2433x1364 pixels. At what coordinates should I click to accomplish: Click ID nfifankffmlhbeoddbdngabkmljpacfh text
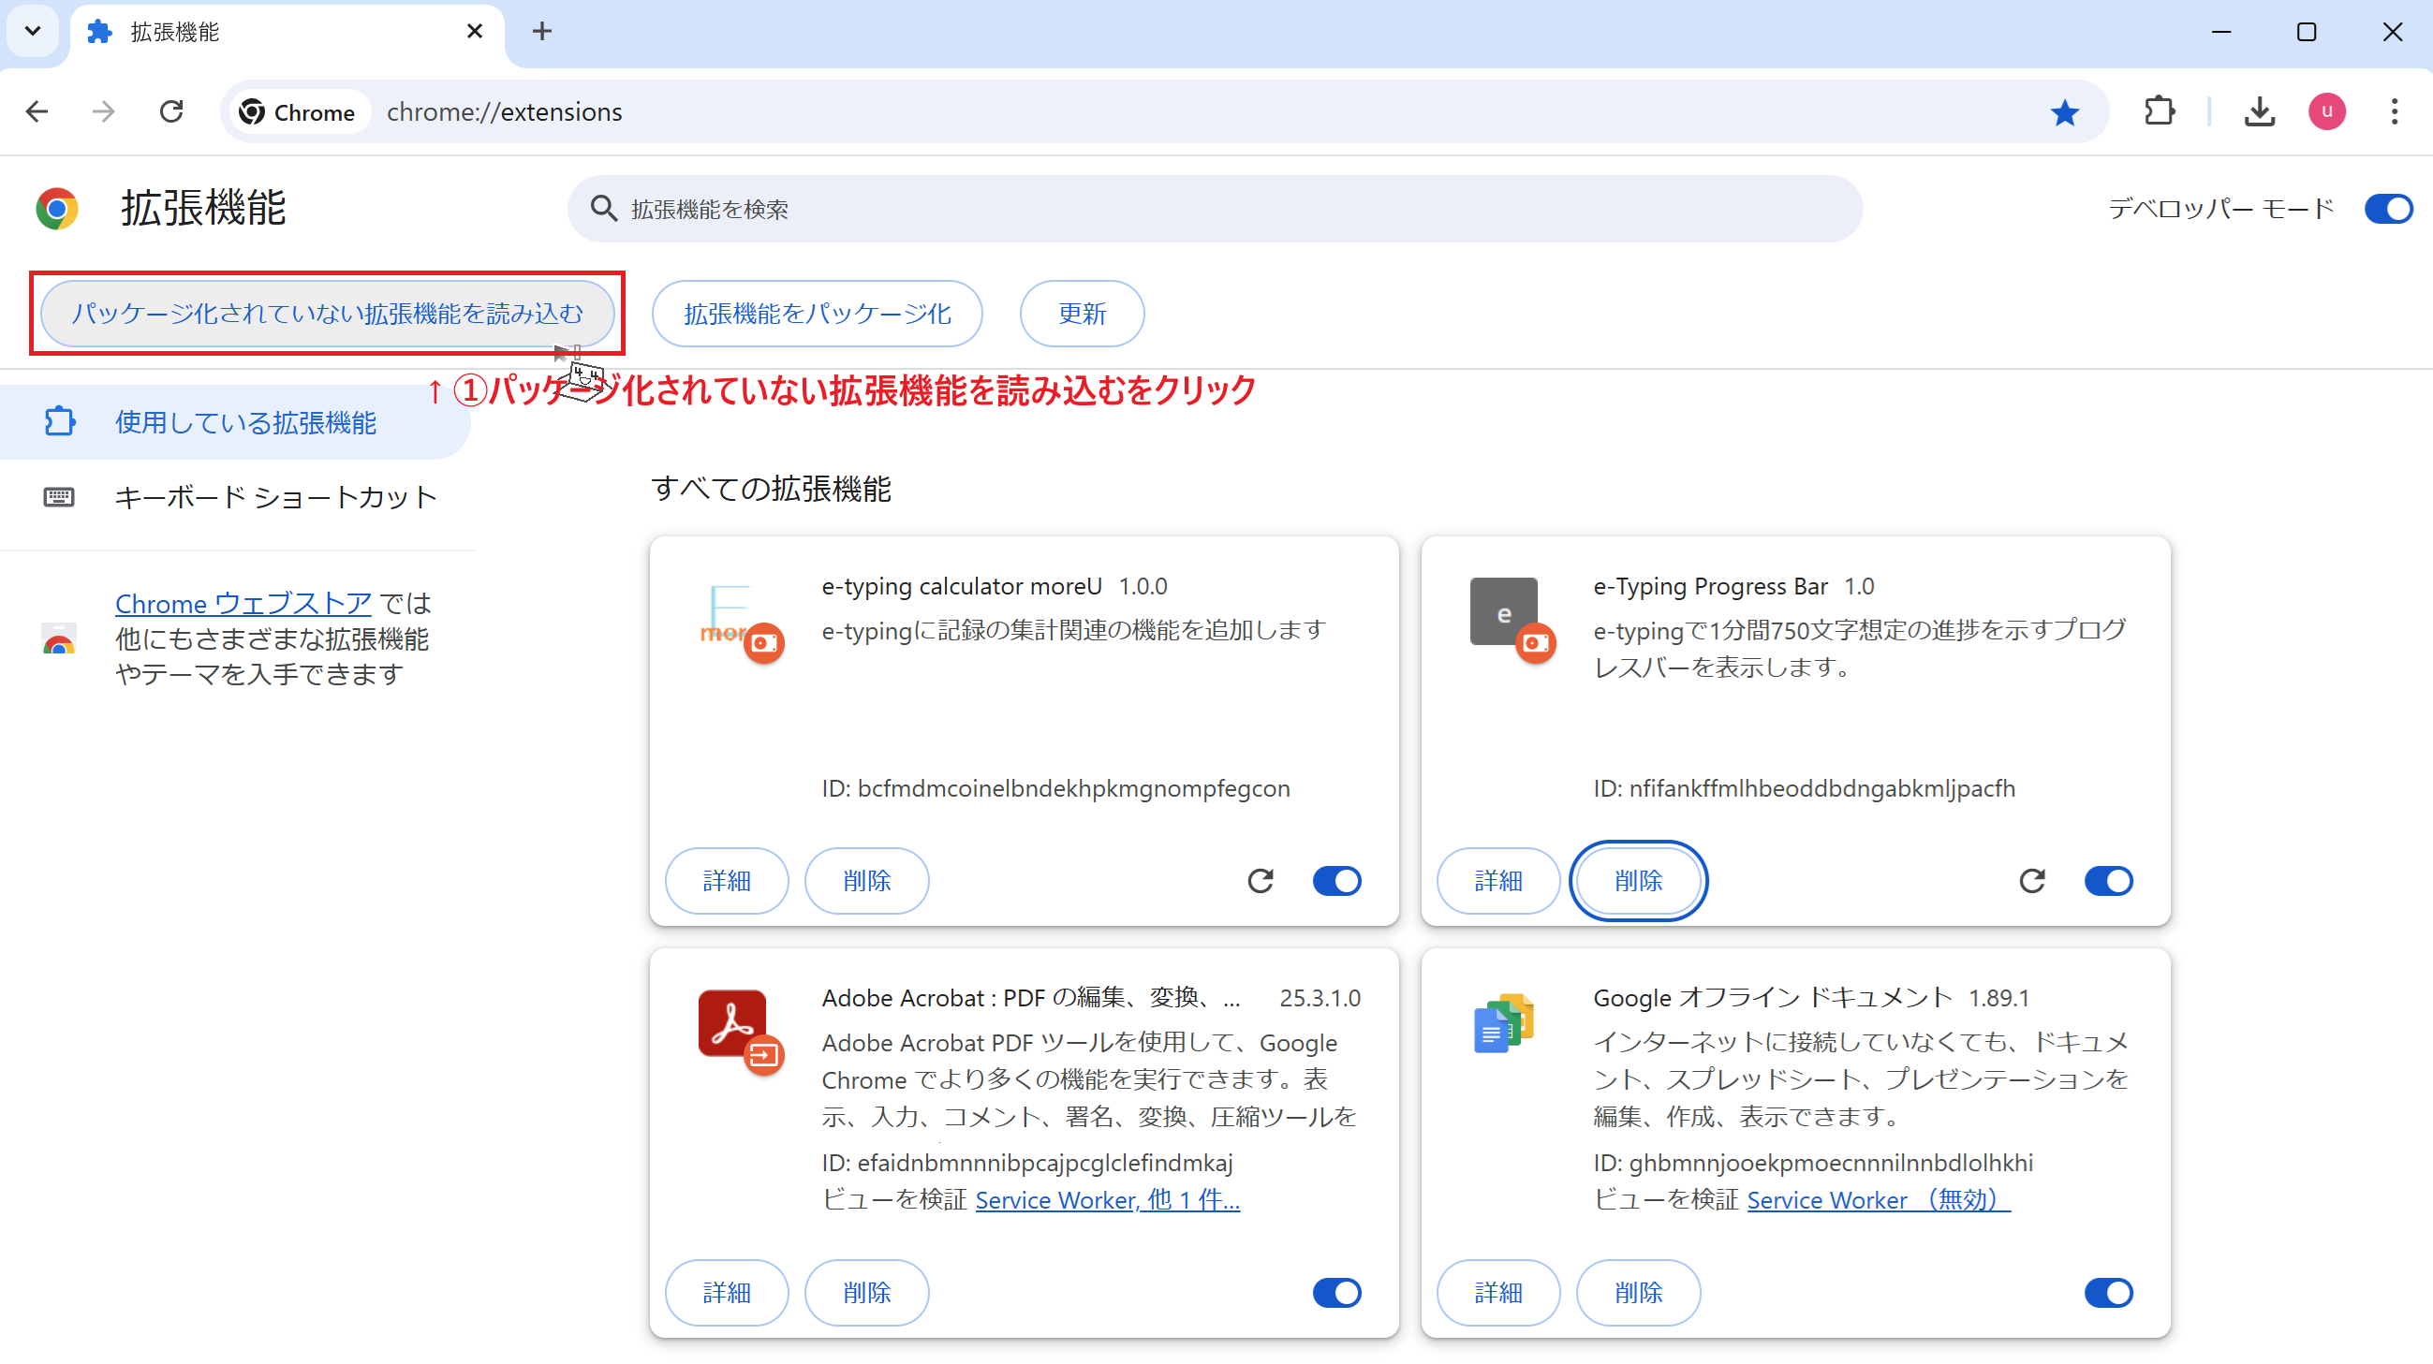click(1804, 788)
